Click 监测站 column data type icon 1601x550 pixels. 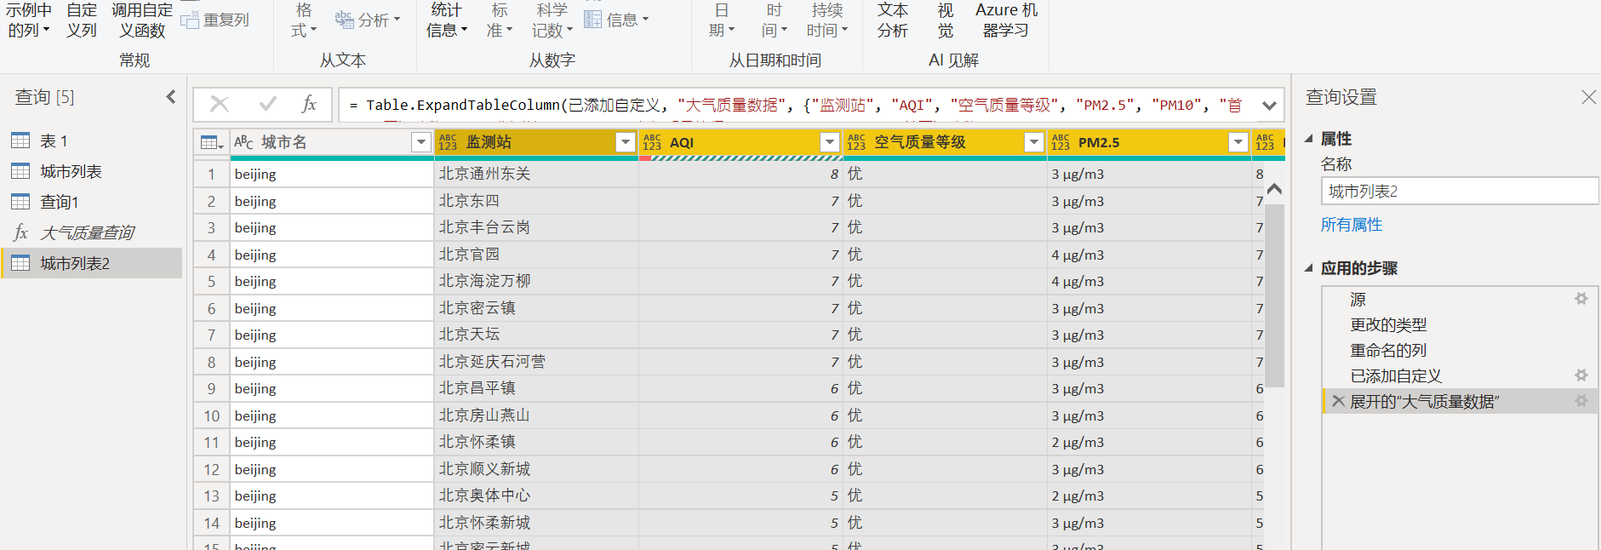point(448,142)
